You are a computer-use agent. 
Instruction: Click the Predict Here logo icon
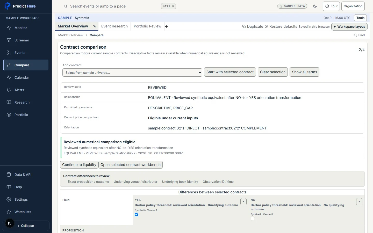click(x=8, y=6)
